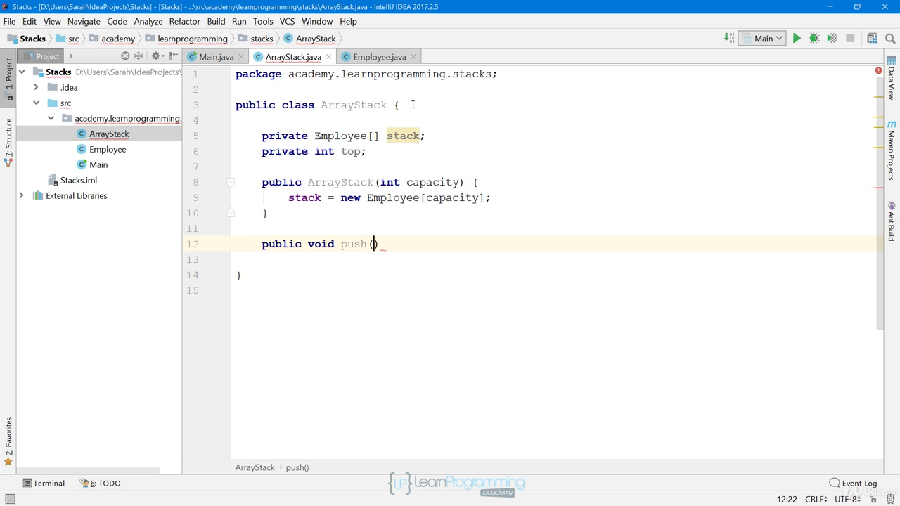Open Ant Build side panel
Viewport: 900px width, 506px height.
coord(892,221)
